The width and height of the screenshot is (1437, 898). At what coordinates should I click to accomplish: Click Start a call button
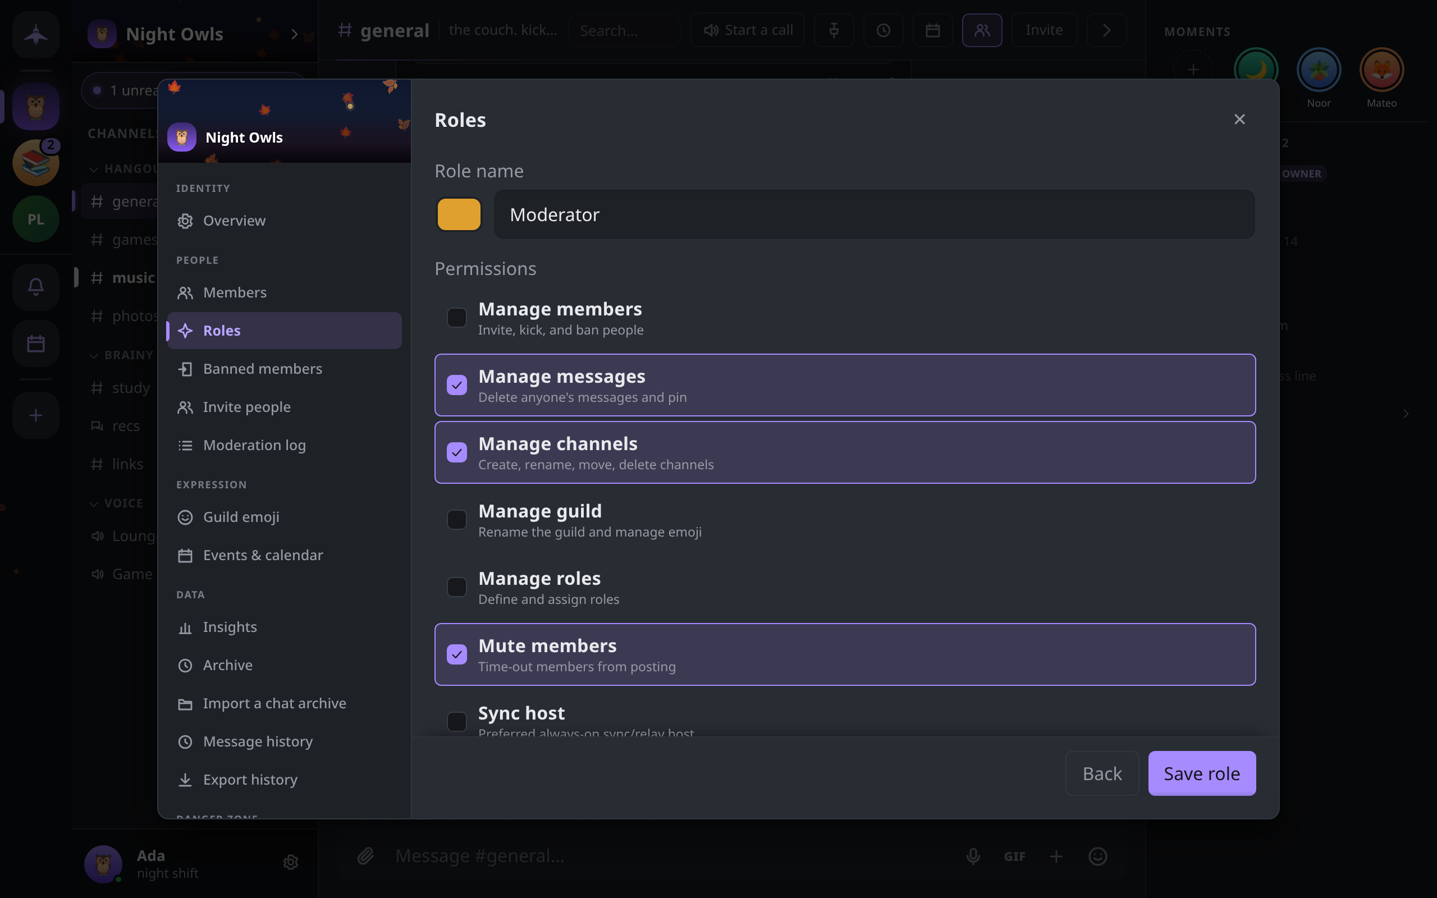(748, 30)
